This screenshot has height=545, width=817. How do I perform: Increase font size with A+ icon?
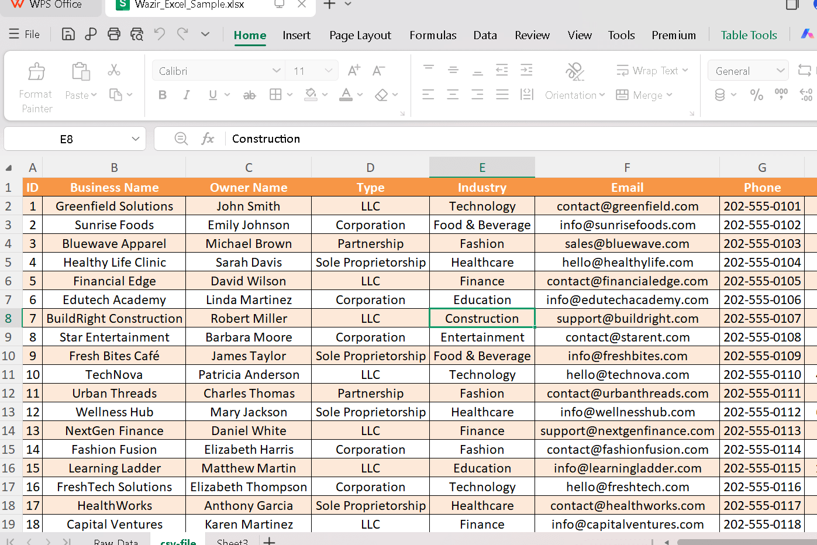[x=354, y=71]
